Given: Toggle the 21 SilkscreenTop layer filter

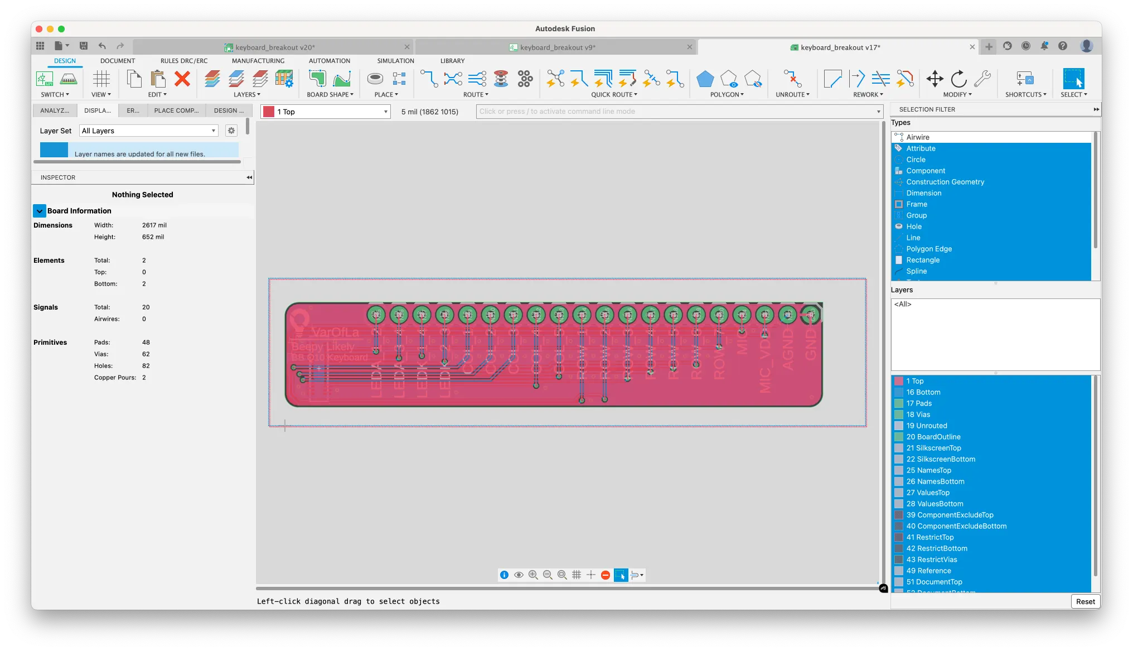Looking at the screenshot, I should coord(933,448).
